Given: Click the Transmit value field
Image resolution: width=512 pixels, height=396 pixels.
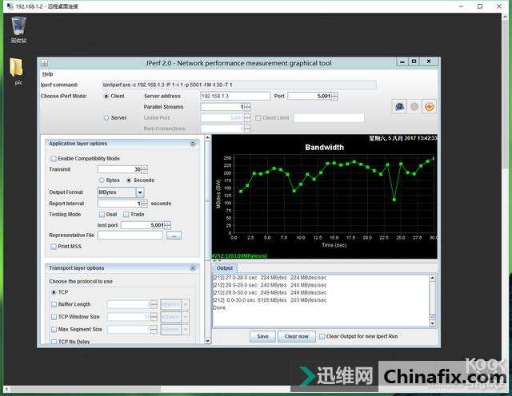Looking at the screenshot, I should click(x=119, y=169).
